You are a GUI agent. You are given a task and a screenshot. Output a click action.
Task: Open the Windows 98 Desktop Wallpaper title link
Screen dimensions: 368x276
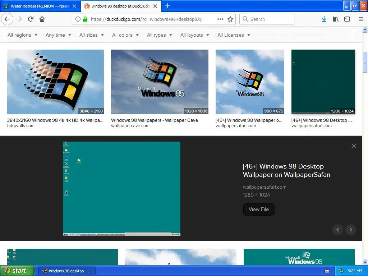[x=286, y=170]
